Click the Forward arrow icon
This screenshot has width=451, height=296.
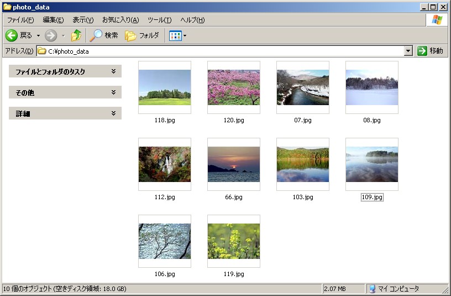point(51,36)
